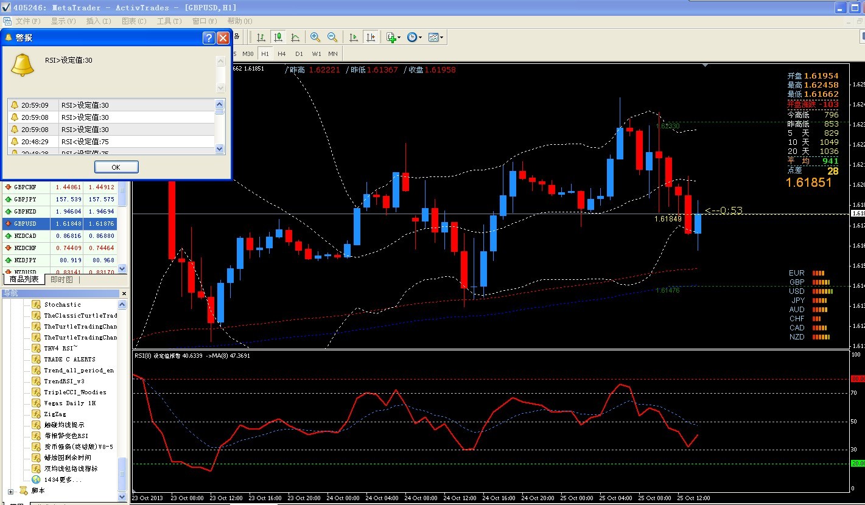Select the H1 timeframe
Viewport: 865px width, 505px height.
265,54
